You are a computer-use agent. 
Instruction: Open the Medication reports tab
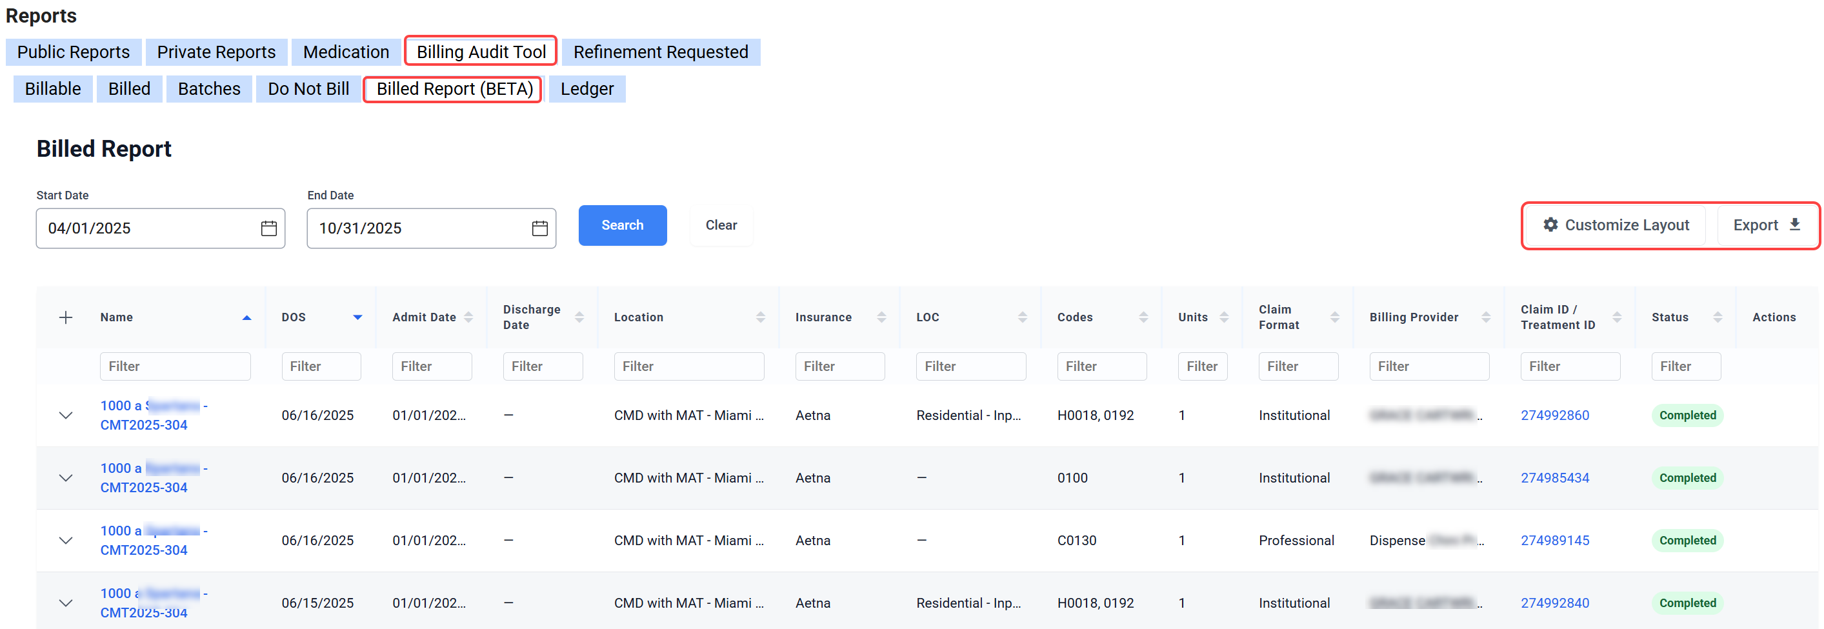[x=346, y=52]
